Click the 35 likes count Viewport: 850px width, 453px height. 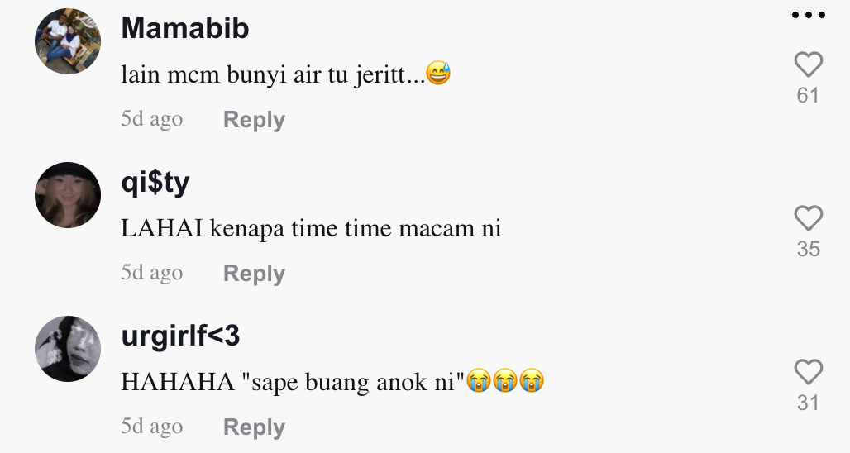coord(808,250)
